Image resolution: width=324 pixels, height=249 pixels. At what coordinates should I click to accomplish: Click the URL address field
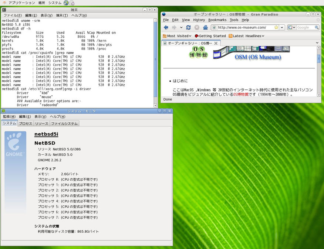pyautogui.click(x=245, y=27)
